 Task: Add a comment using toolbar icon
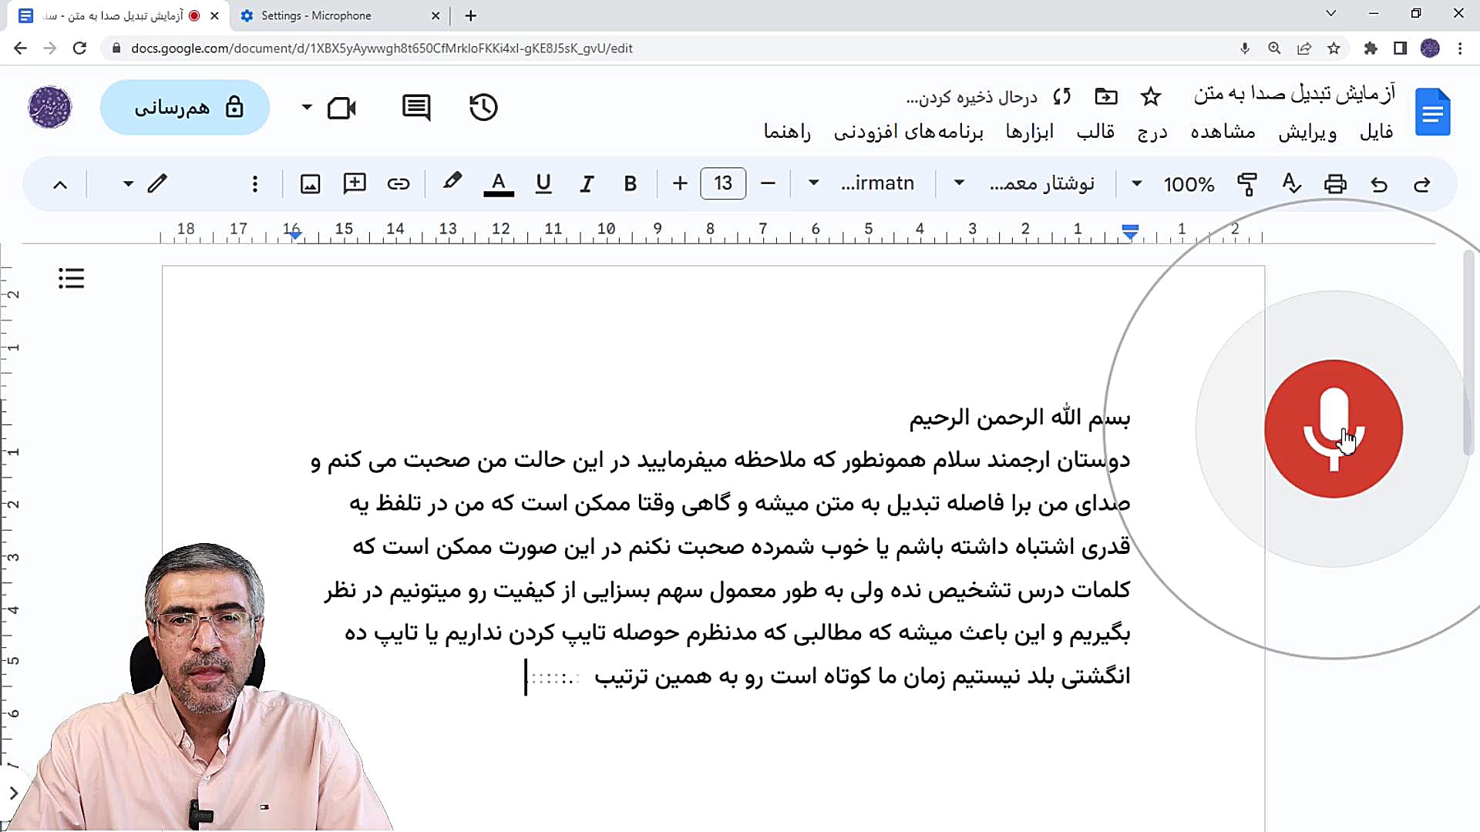pyautogui.click(x=354, y=183)
